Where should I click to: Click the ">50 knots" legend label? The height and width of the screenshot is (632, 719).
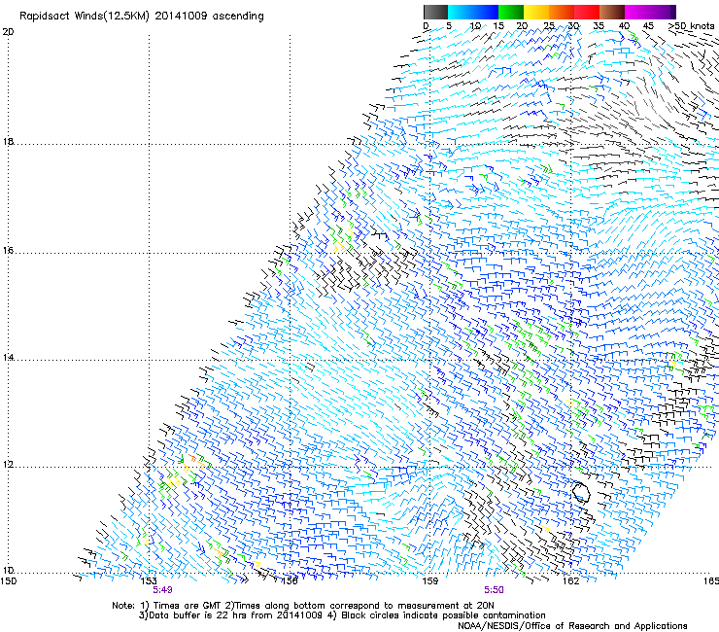tap(692, 26)
